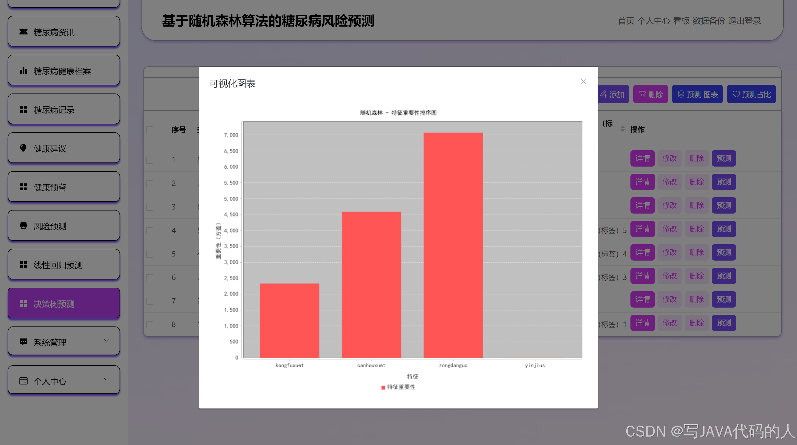Viewport: 797px width, 445px height.
Task: Tick the checkbox for row 6
Action: (150, 278)
